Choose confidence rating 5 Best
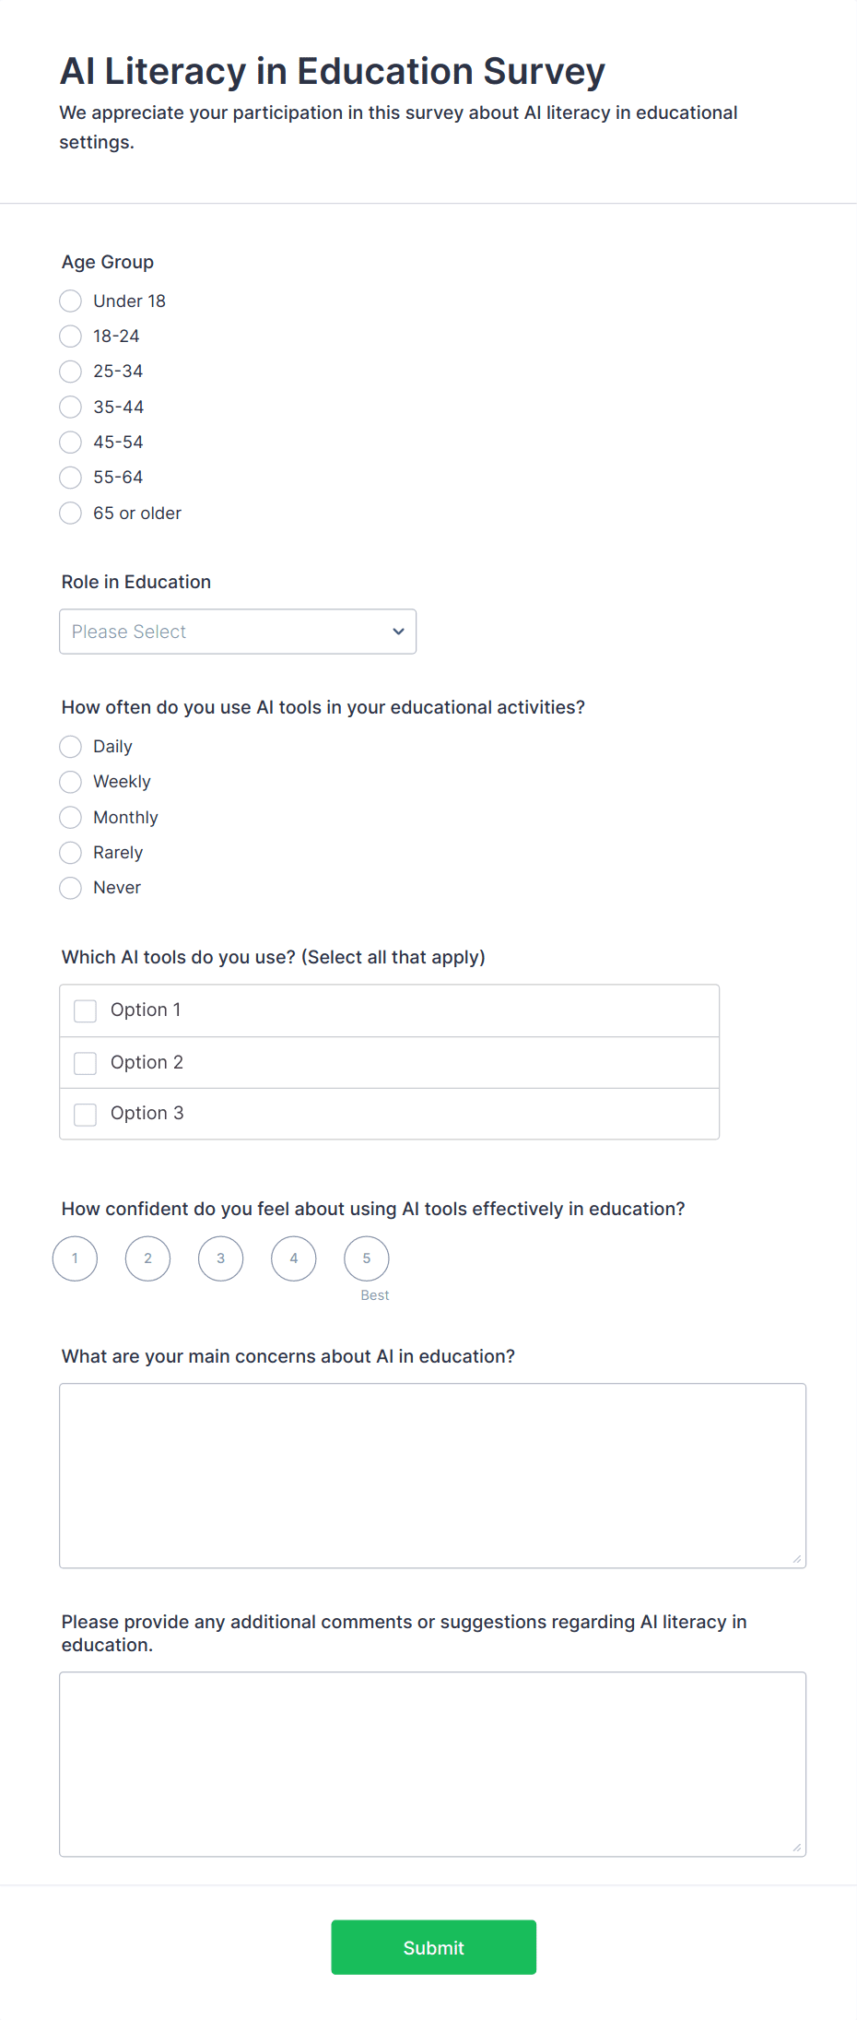Viewport: 857px width, 2020px height. tap(367, 1258)
